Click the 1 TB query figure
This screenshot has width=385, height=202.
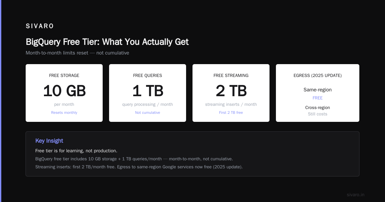[x=148, y=91]
